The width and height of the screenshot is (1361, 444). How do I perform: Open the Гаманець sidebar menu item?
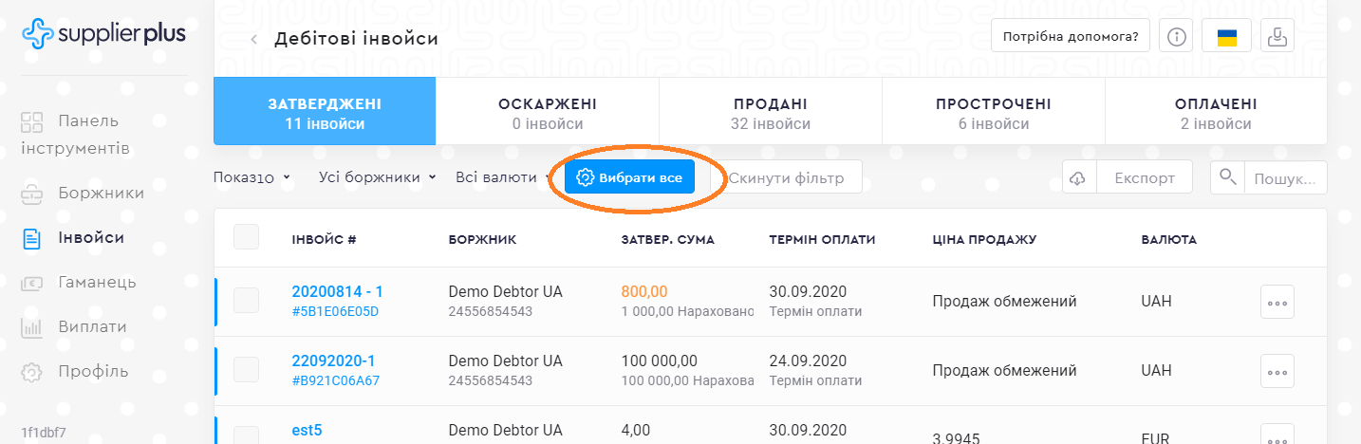pyautogui.click(x=96, y=282)
